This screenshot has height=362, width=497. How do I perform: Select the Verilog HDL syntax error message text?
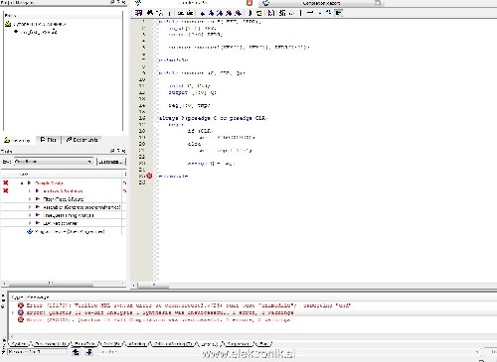189,305
